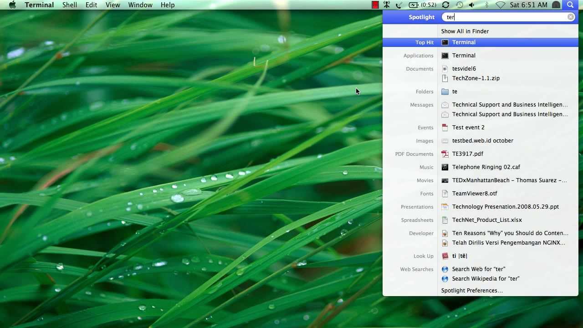Click the Terminal icon in Top Hit row
The image size is (583, 328).
445,42
